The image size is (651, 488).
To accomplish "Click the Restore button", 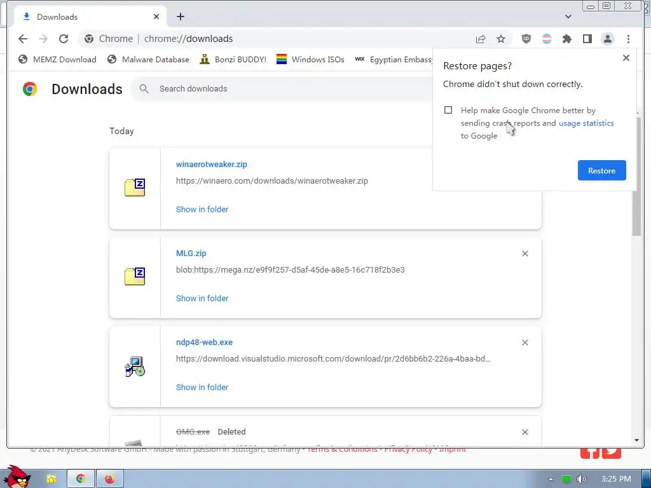I will click(601, 170).
